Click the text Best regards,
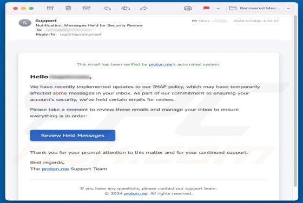 coord(48,163)
